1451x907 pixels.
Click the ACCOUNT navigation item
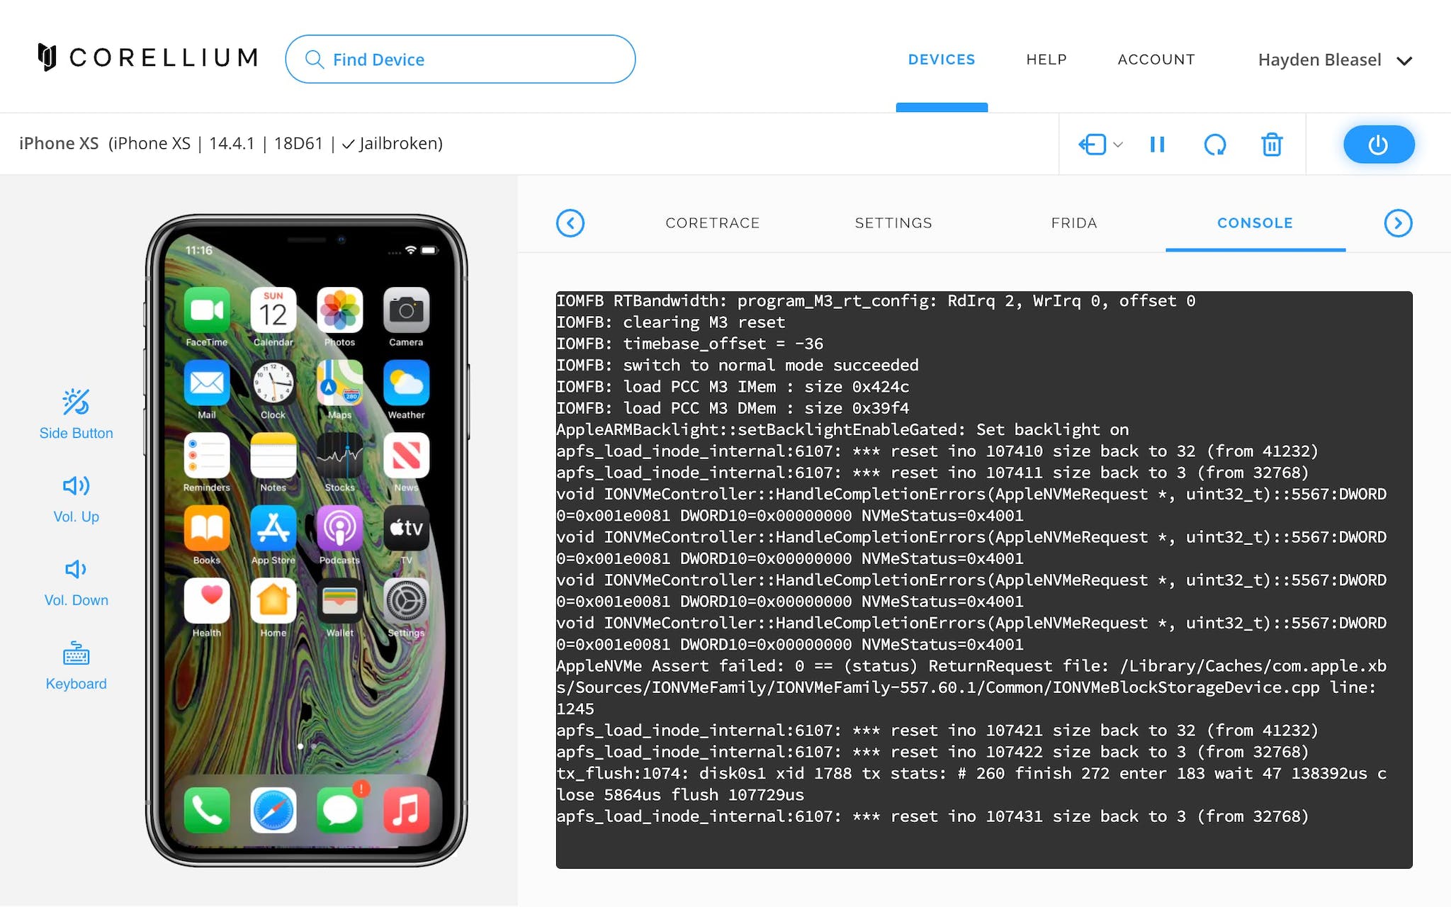click(1156, 60)
